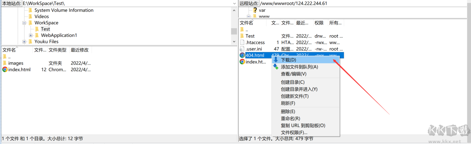Choose 添加文件到队列(A) menu entry
Screen dimensions: 471x144
[305, 67]
